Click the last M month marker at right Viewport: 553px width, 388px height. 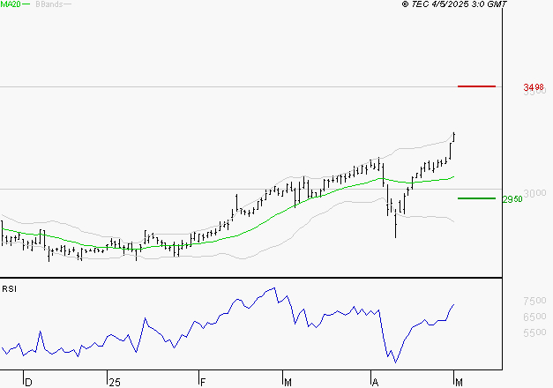pyautogui.click(x=459, y=383)
